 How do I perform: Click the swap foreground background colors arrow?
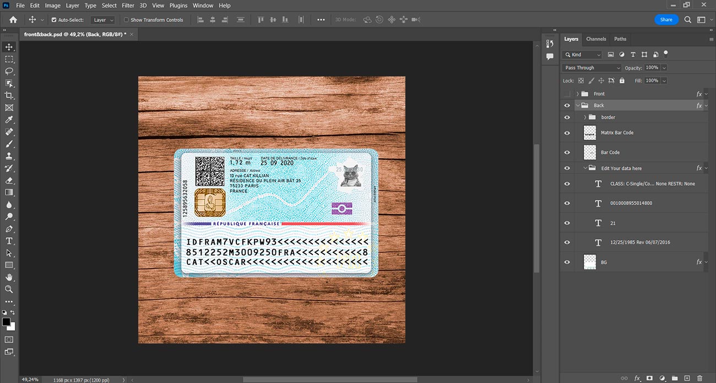pyautogui.click(x=13, y=313)
